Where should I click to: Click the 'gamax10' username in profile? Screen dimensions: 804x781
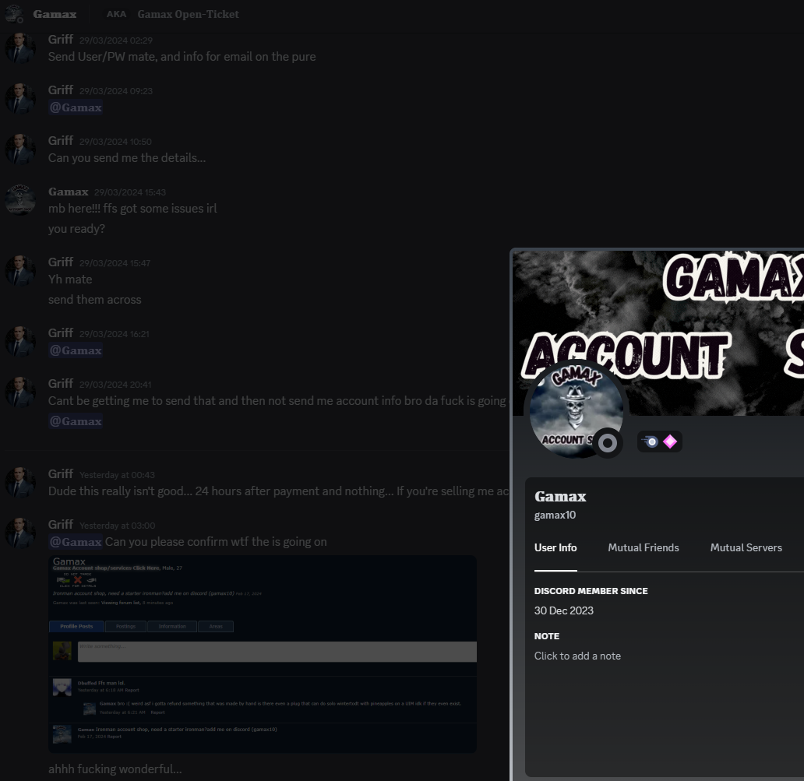(x=555, y=515)
